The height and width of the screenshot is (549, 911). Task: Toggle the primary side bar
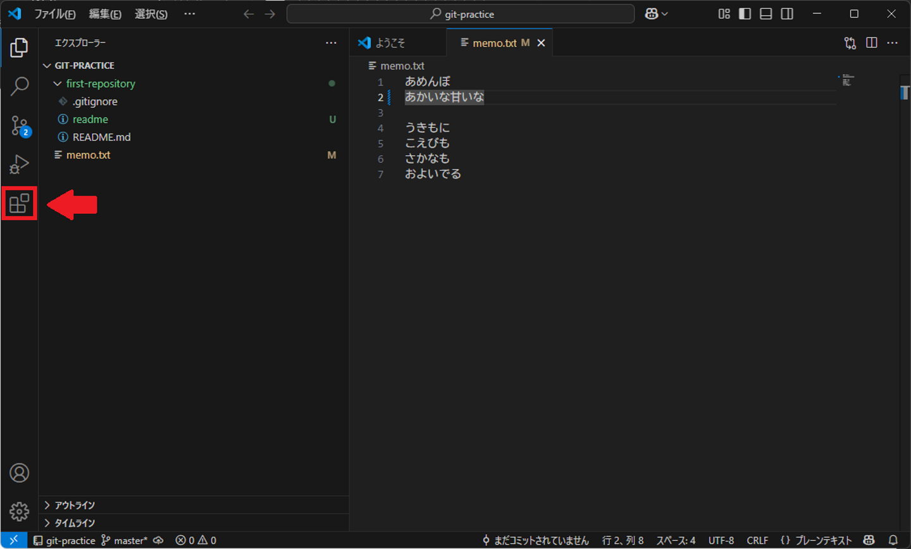point(745,14)
